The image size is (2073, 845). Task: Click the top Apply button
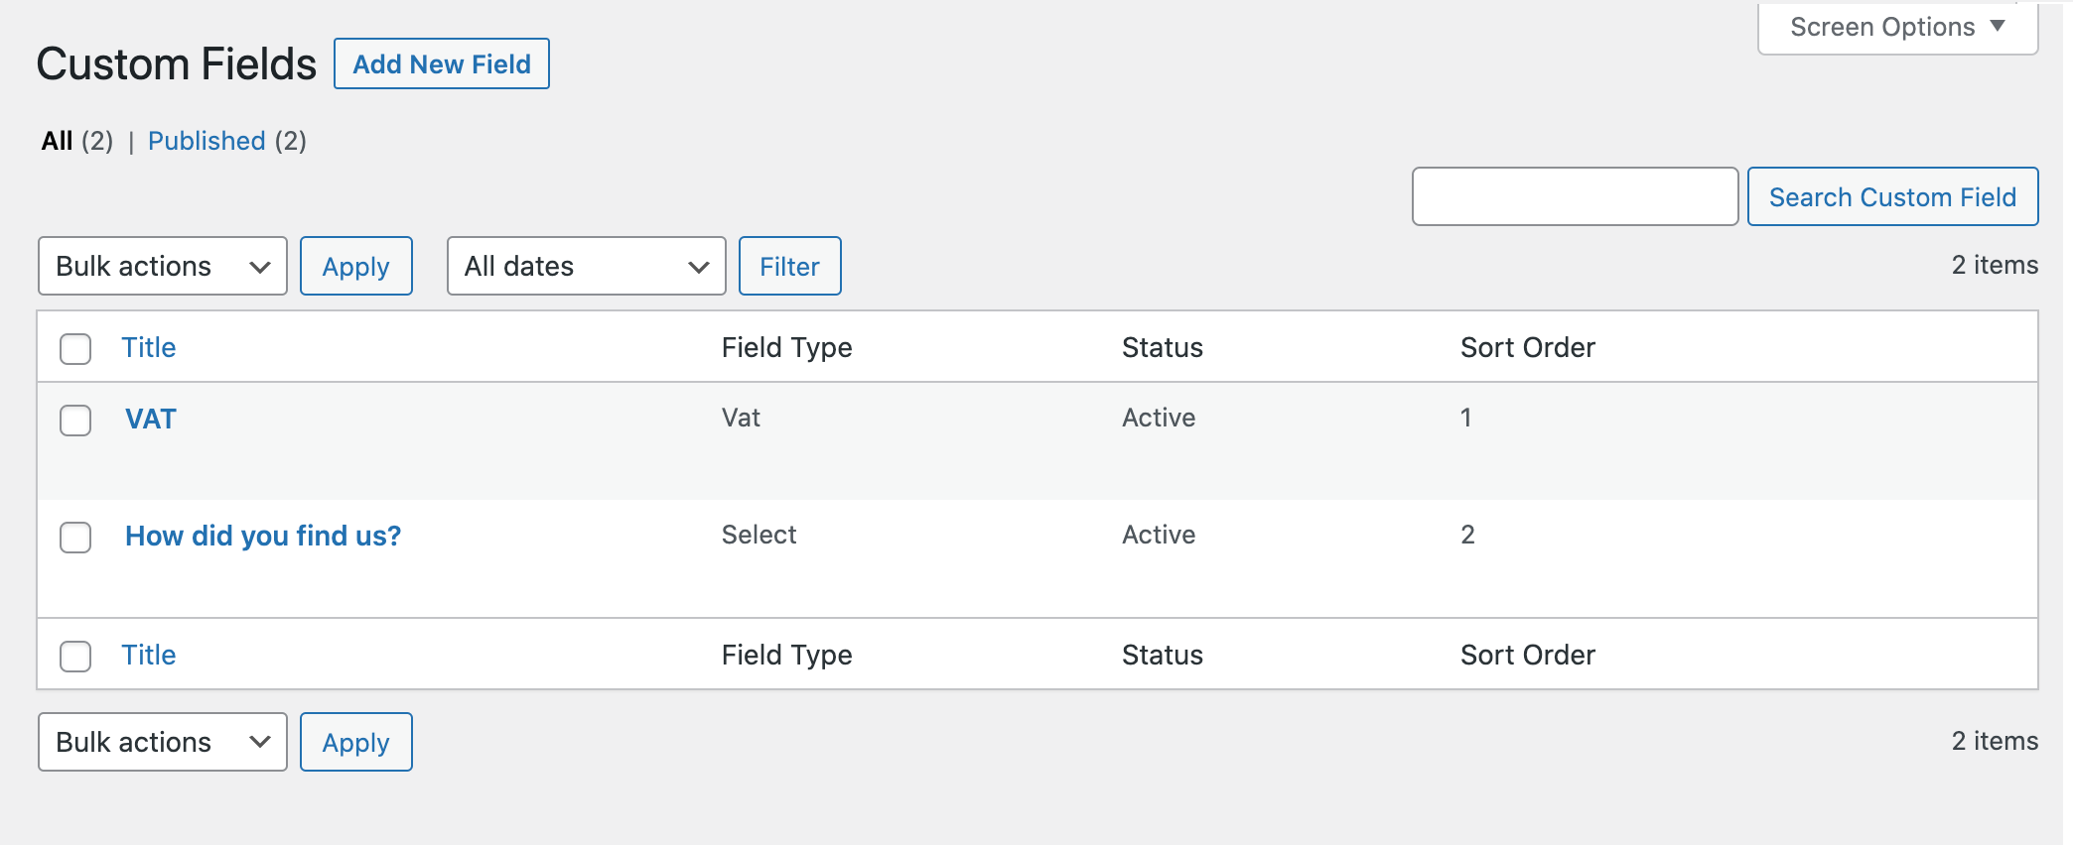click(x=355, y=266)
